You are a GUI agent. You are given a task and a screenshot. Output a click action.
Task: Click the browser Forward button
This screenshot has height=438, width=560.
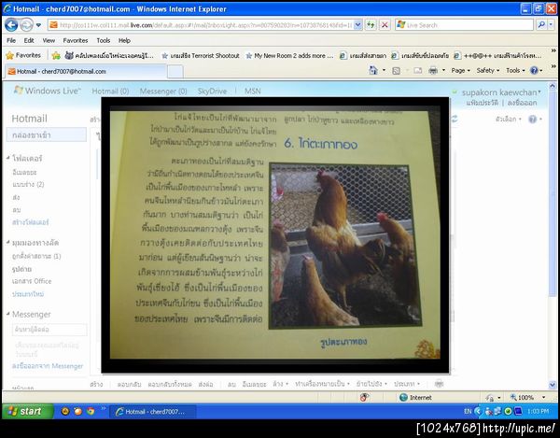tap(26, 24)
